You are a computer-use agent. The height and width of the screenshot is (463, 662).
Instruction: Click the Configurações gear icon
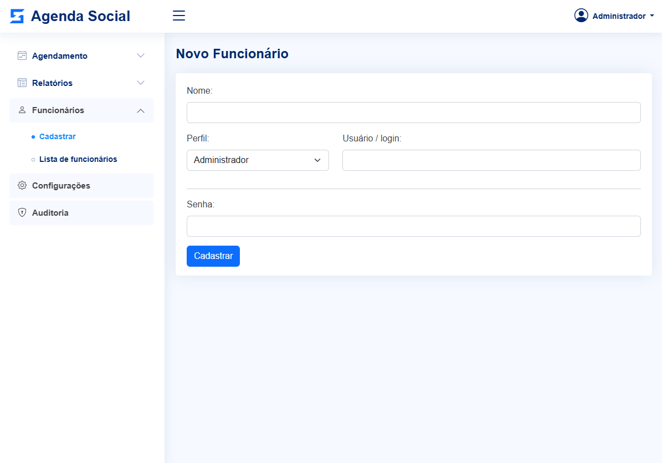(22, 185)
